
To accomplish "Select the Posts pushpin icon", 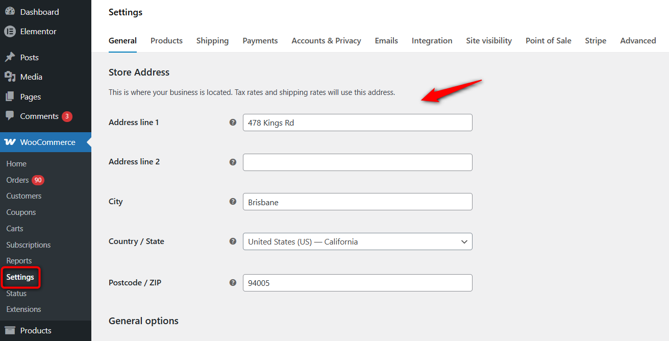I will point(10,57).
